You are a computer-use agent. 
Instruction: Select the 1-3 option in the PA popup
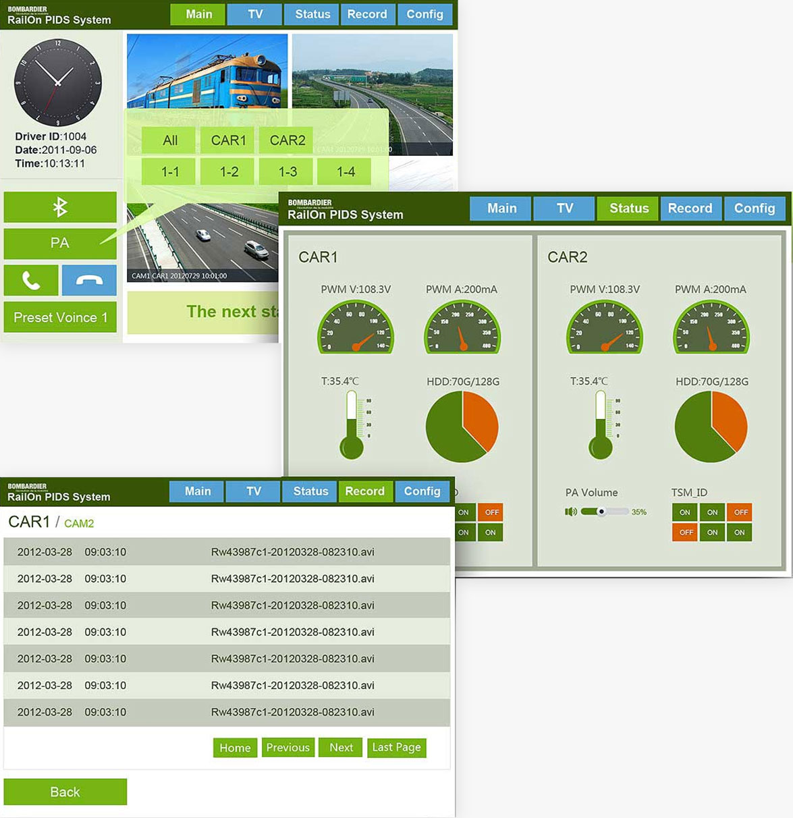click(288, 172)
